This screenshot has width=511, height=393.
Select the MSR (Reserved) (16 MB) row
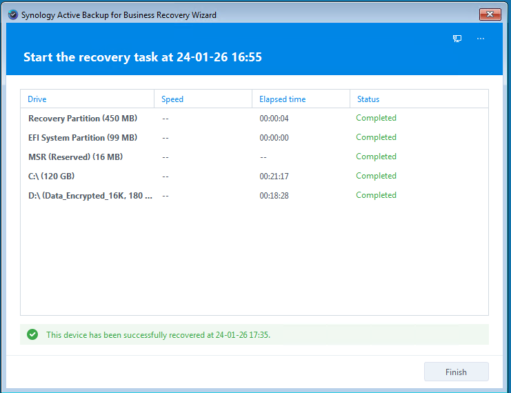pos(254,157)
